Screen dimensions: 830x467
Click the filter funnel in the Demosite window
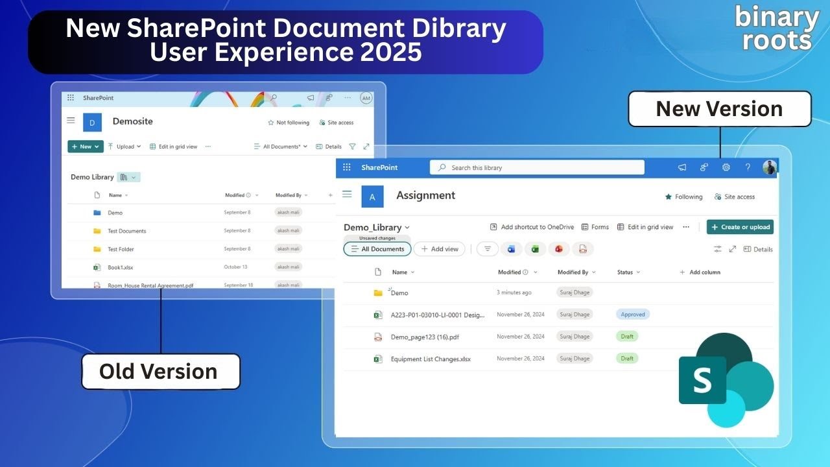[x=352, y=147]
